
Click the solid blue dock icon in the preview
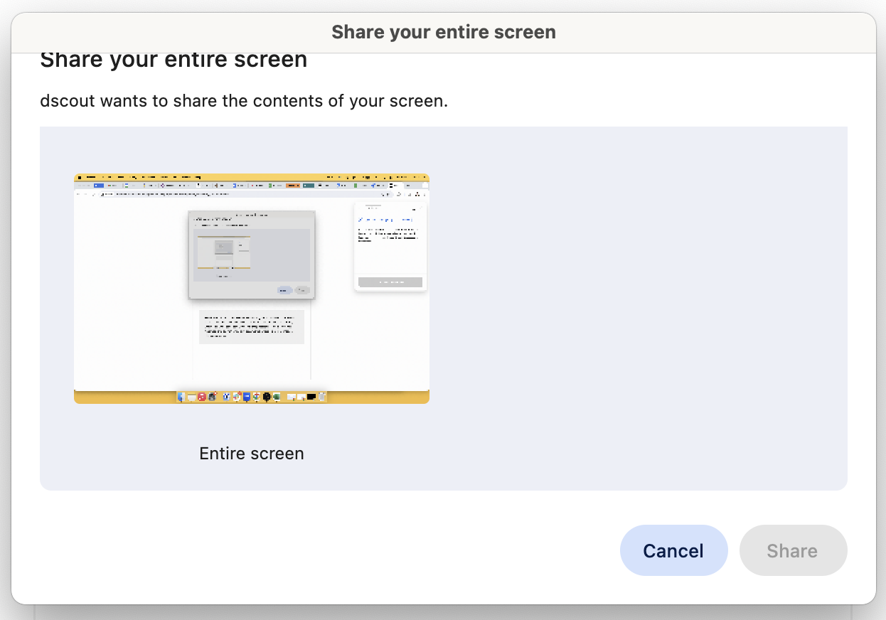[x=245, y=397]
